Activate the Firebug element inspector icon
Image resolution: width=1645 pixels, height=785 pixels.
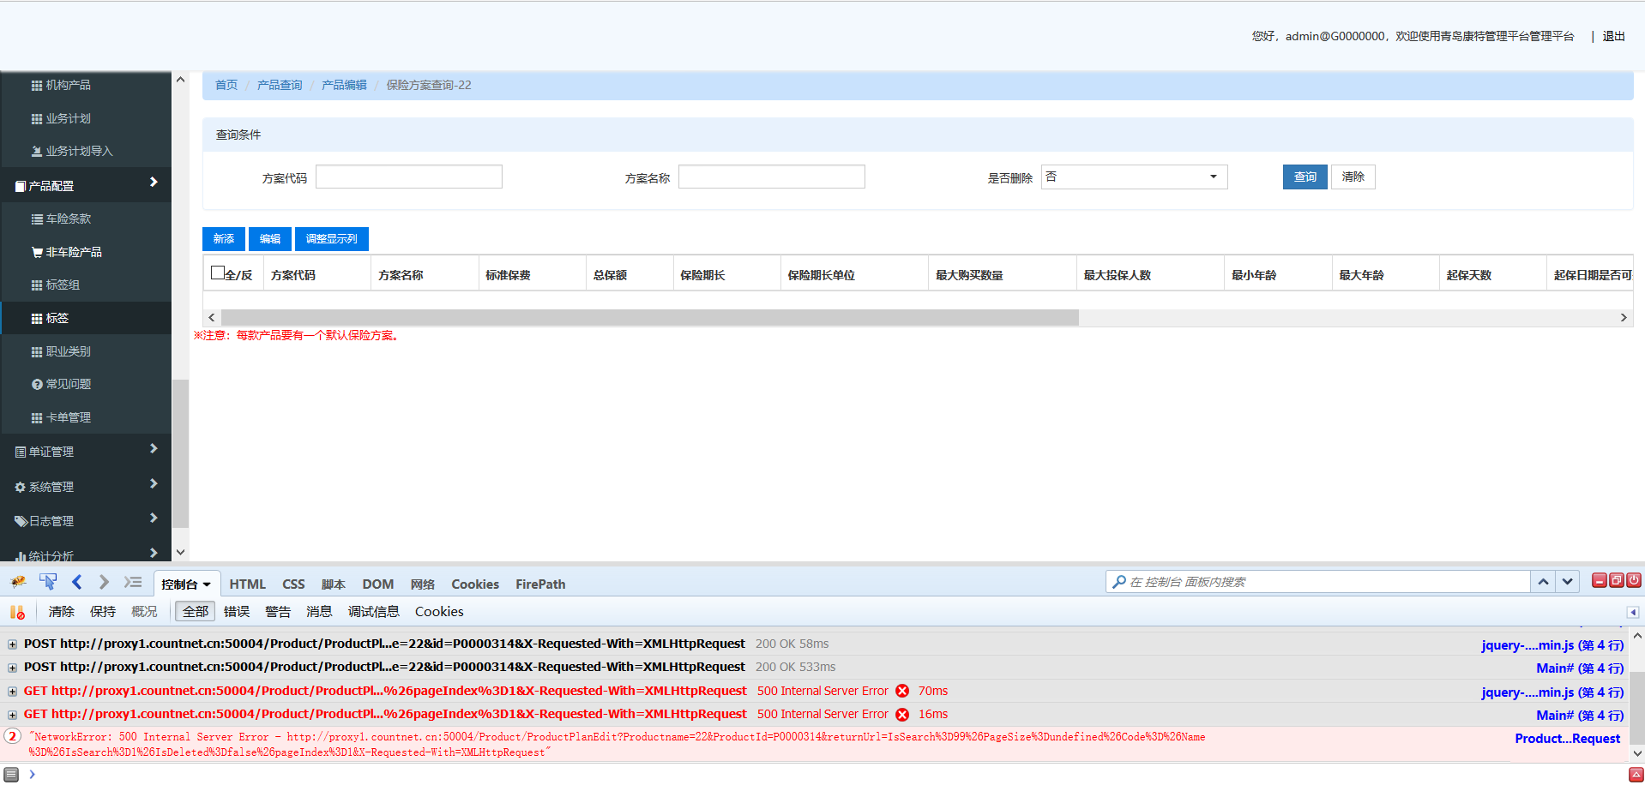point(48,582)
